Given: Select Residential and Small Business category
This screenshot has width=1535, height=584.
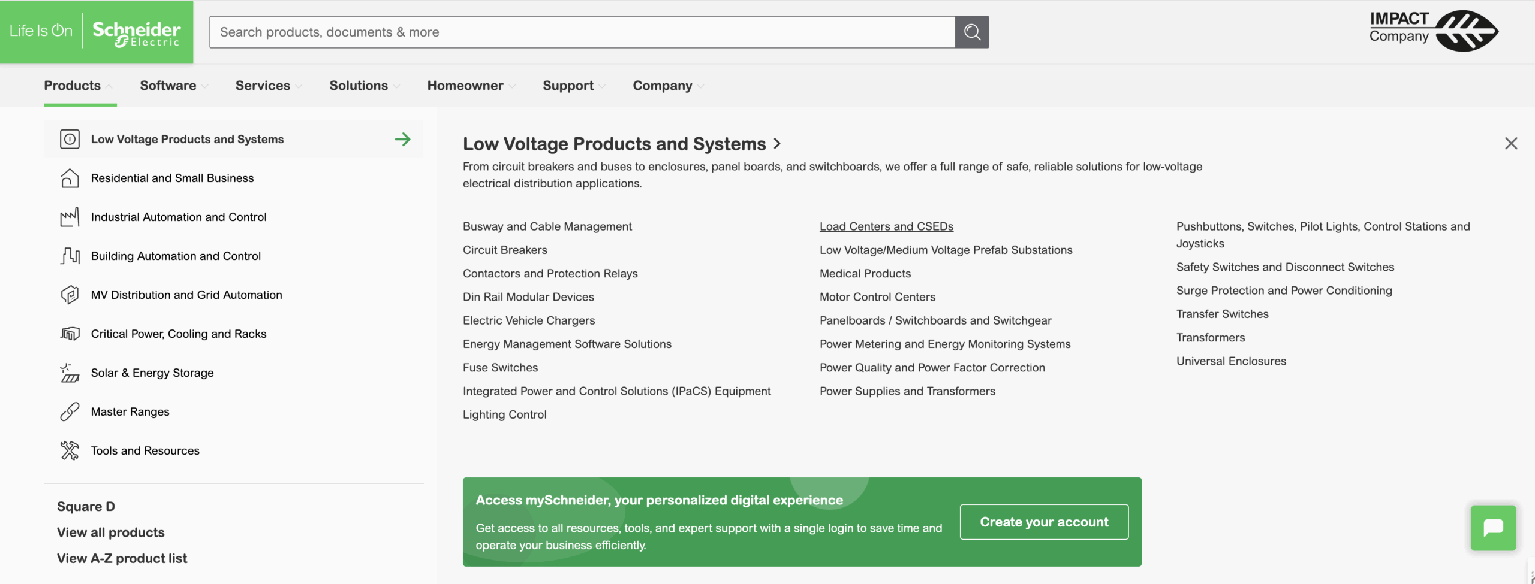Looking at the screenshot, I should (x=233, y=178).
